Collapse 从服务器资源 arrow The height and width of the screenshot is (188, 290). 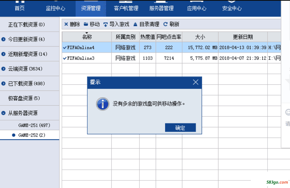pyautogui.click(x=3, y=113)
